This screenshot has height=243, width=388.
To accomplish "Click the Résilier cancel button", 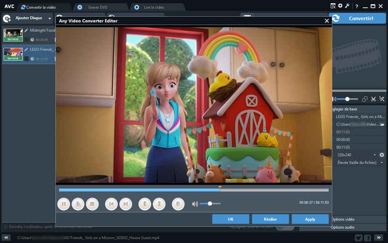I will [x=271, y=219].
